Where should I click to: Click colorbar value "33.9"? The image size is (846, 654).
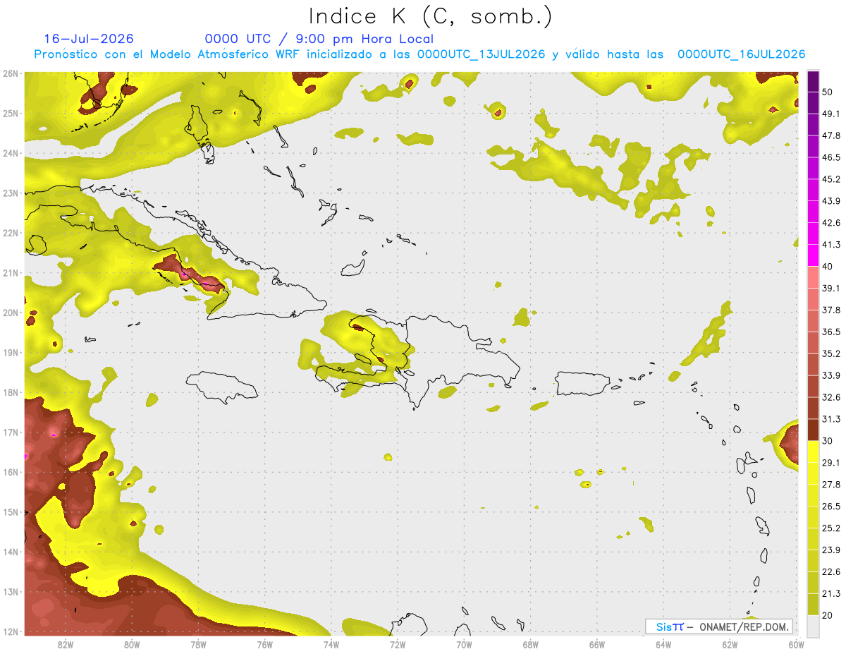click(831, 375)
